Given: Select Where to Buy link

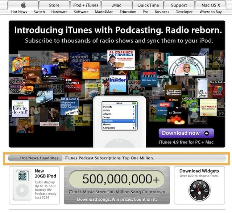Looking at the screenshot, I should (x=211, y=12).
